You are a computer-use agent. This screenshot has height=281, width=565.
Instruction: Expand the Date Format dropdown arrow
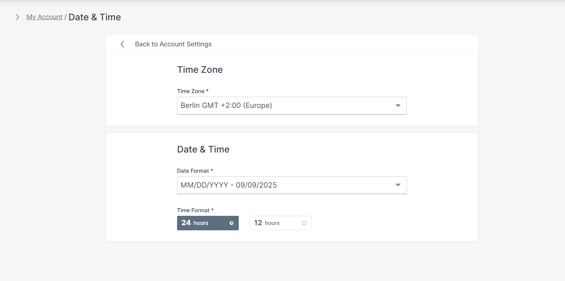click(x=398, y=185)
